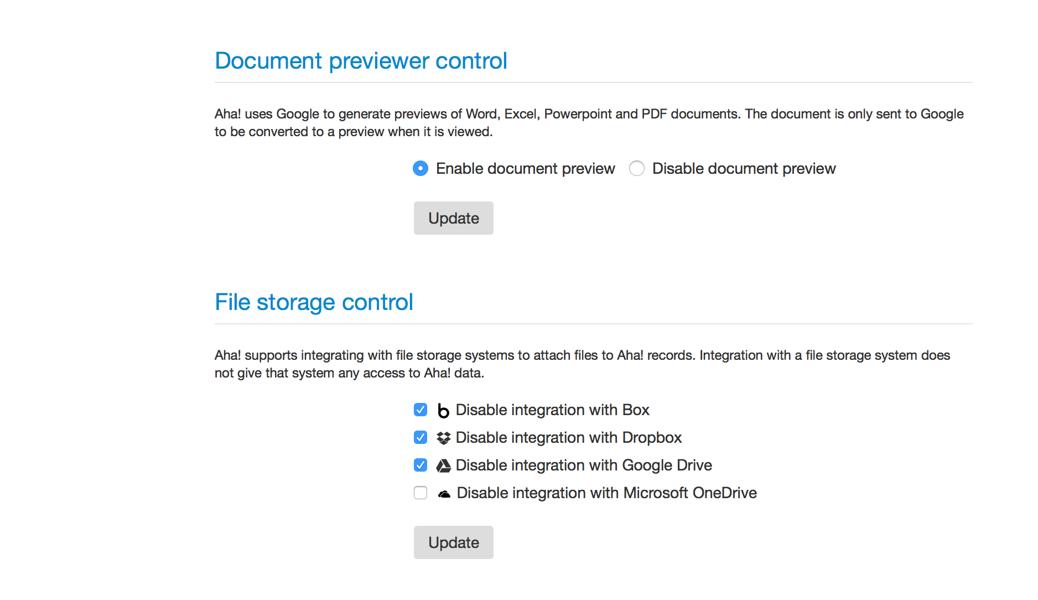This screenshot has height=600, width=1038.
Task: Click the Disable document preview label text
Action: (x=744, y=168)
